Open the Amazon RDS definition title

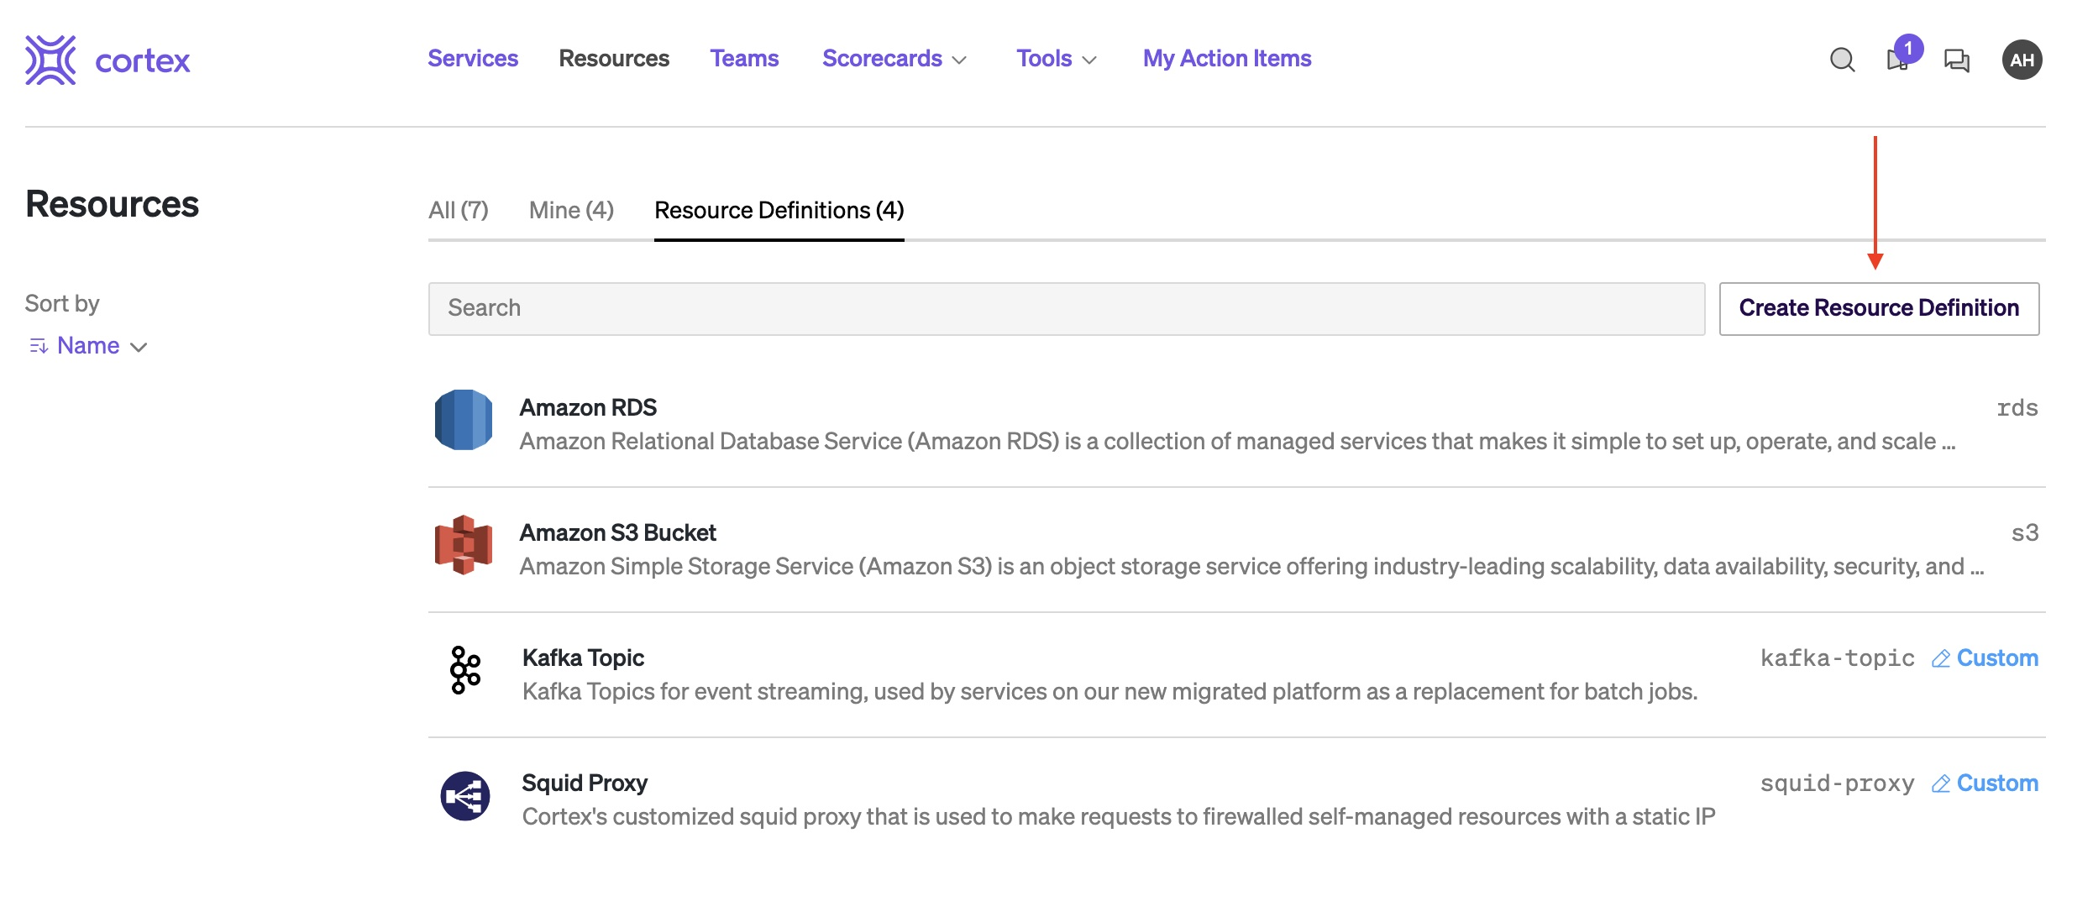point(588,408)
